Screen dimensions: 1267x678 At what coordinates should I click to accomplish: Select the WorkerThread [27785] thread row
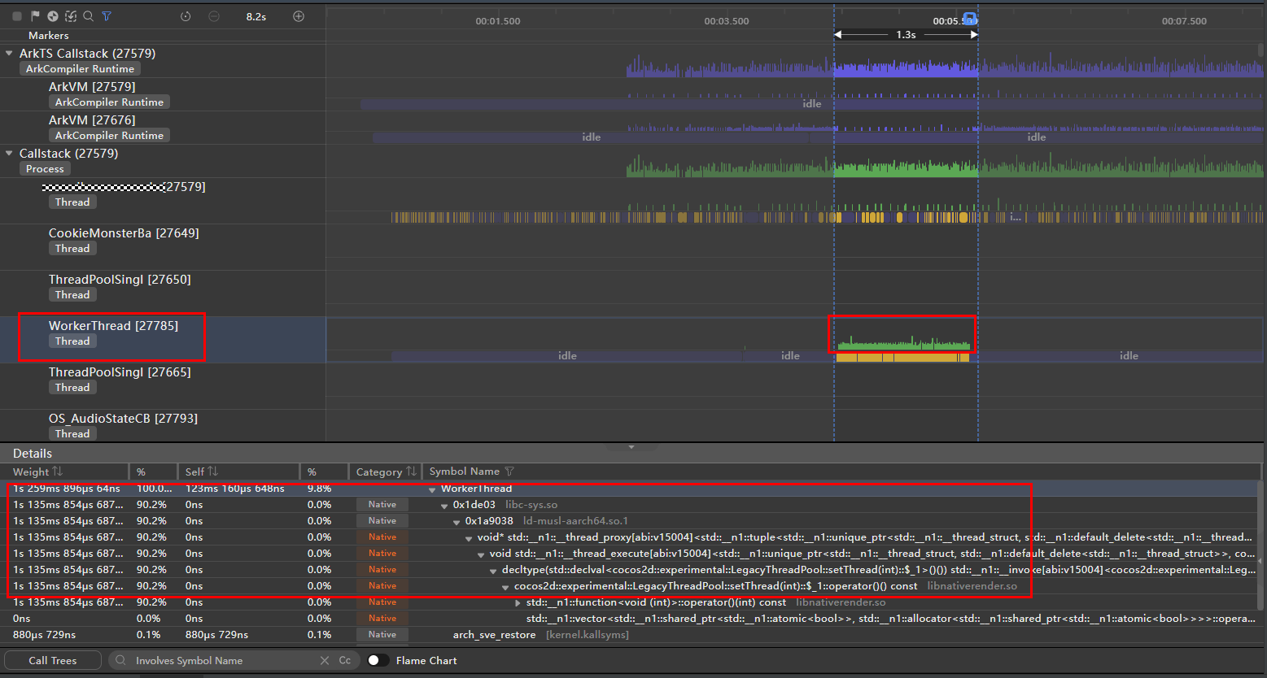point(163,339)
